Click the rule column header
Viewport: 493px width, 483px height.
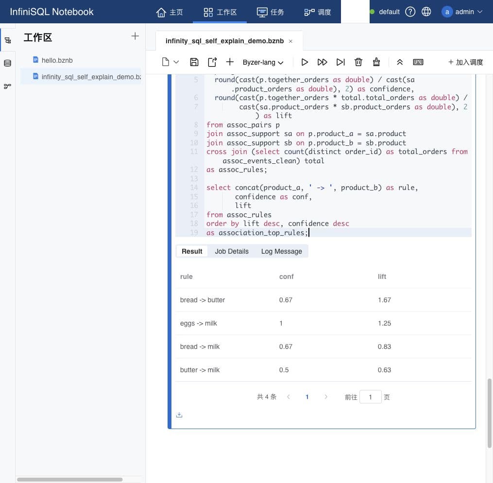click(x=186, y=276)
